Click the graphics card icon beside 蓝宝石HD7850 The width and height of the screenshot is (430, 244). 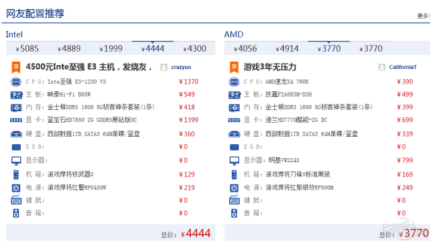coord(16,120)
